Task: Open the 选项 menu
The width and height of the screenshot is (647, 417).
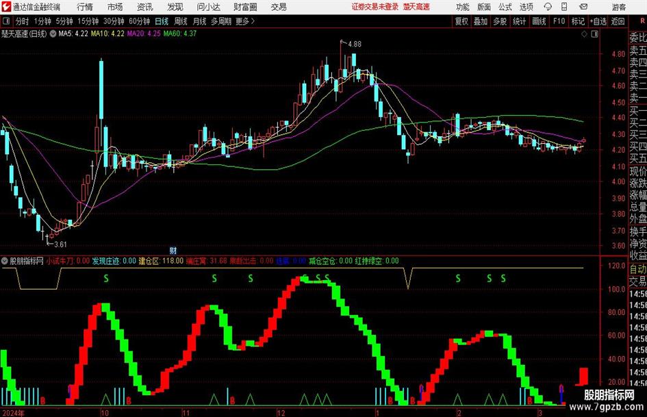Action: click(x=527, y=7)
